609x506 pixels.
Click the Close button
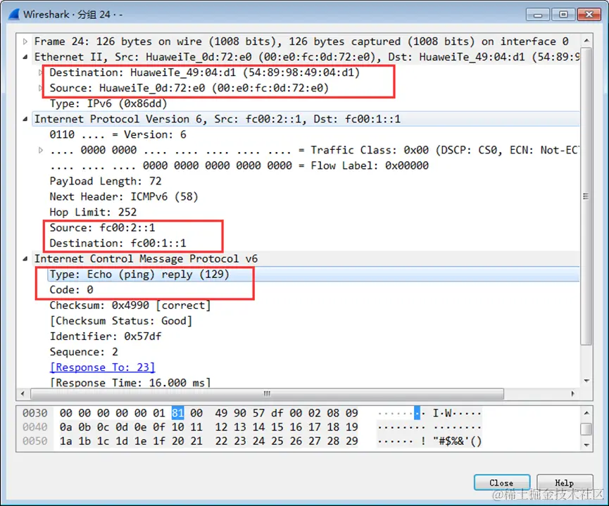(502, 483)
